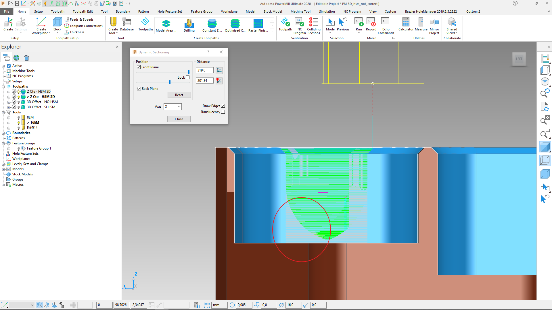Uncheck the Front Plane checkbox
Screen dimensions: 552x310
tap(139, 67)
